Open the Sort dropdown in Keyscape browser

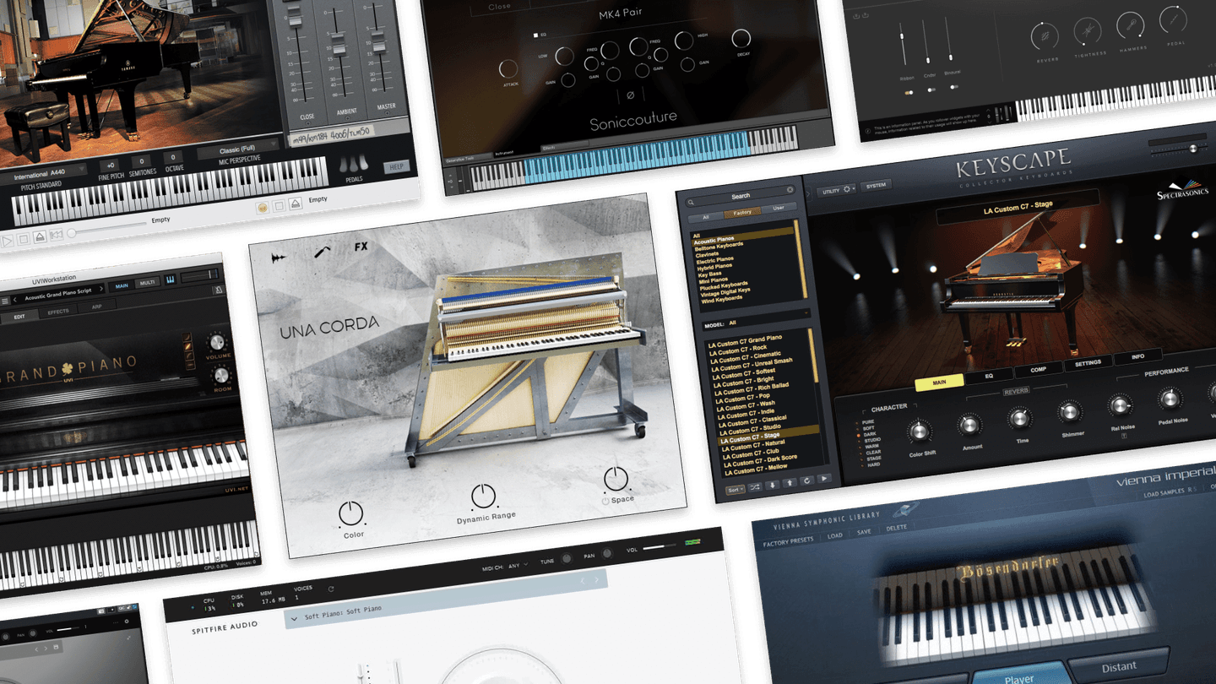[x=736, y=490]
